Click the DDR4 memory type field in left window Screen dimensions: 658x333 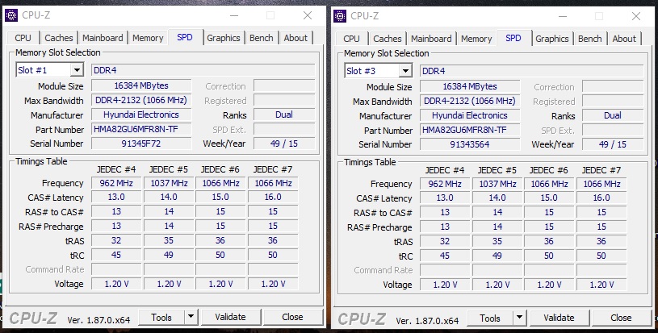203,70
